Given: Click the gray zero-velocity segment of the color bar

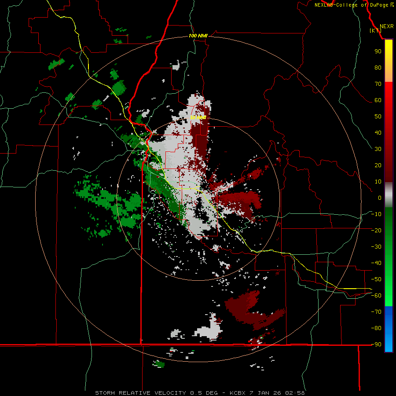Looking at the screenshot, I should coord(389,195).
